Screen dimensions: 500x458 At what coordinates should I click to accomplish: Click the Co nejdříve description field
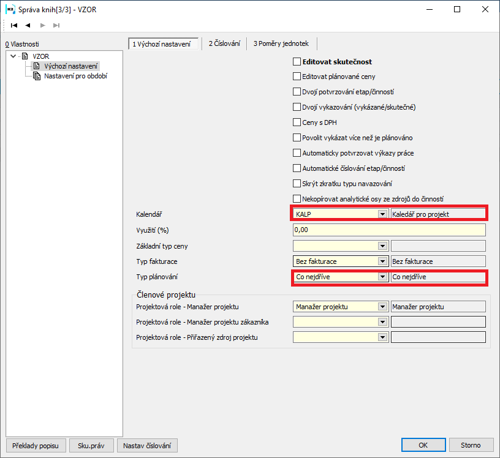[438, 277]
